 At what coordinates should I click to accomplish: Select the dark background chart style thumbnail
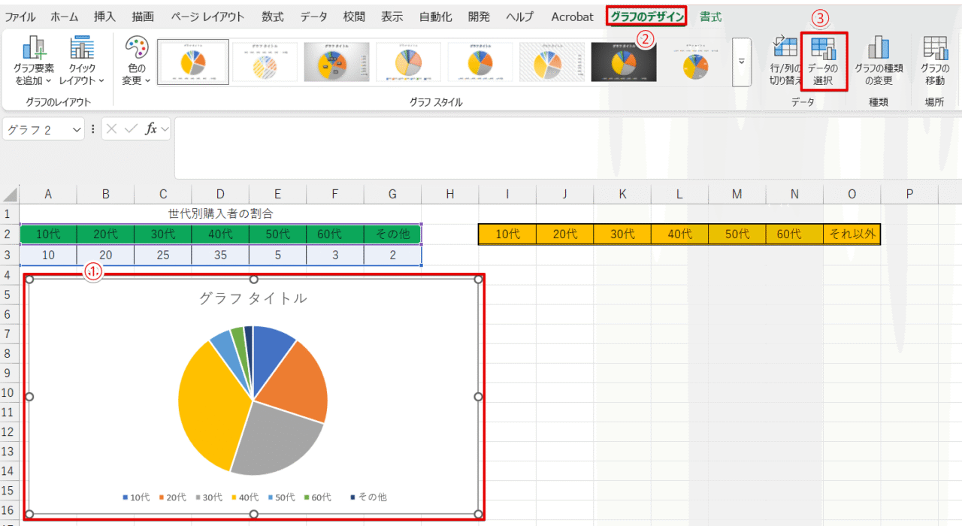623,62
